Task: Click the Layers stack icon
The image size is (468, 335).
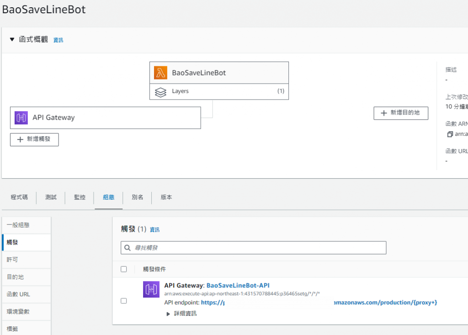Action: pos(160,91)
